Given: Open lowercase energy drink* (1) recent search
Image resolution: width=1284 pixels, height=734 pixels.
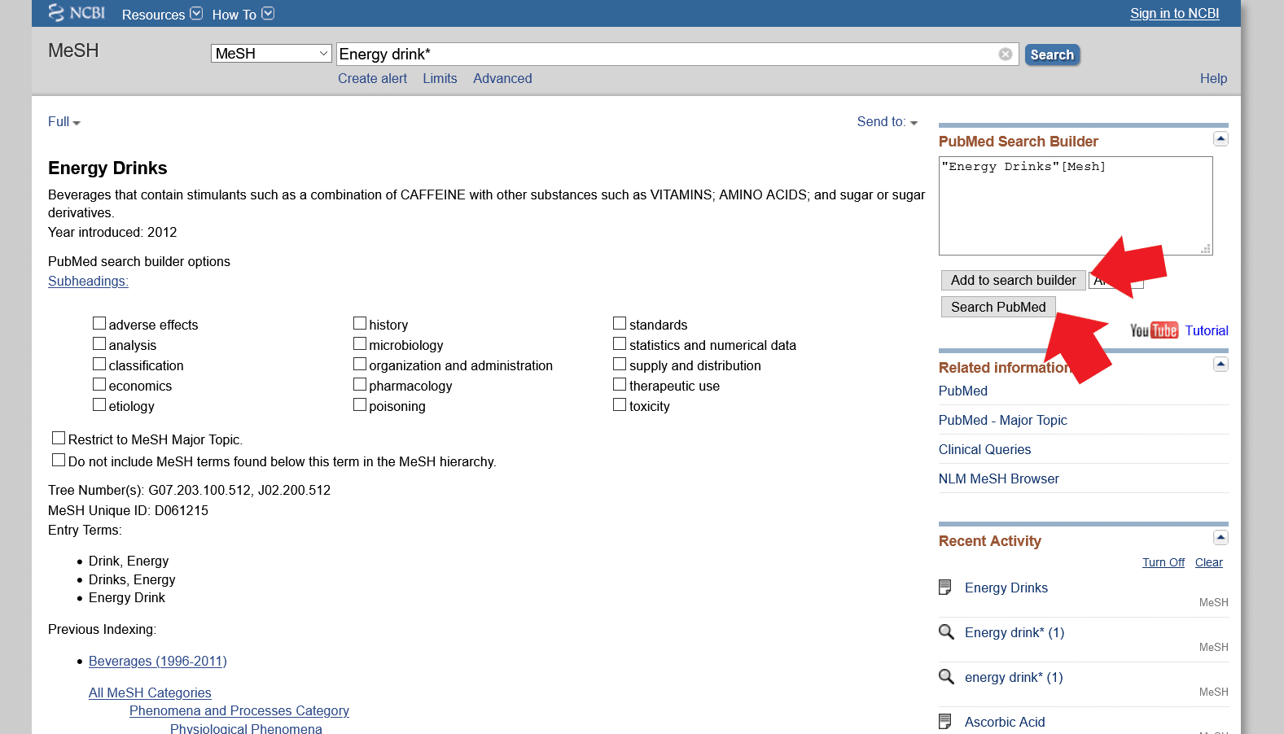Looking at the screenshot, I should (1014, 677).
